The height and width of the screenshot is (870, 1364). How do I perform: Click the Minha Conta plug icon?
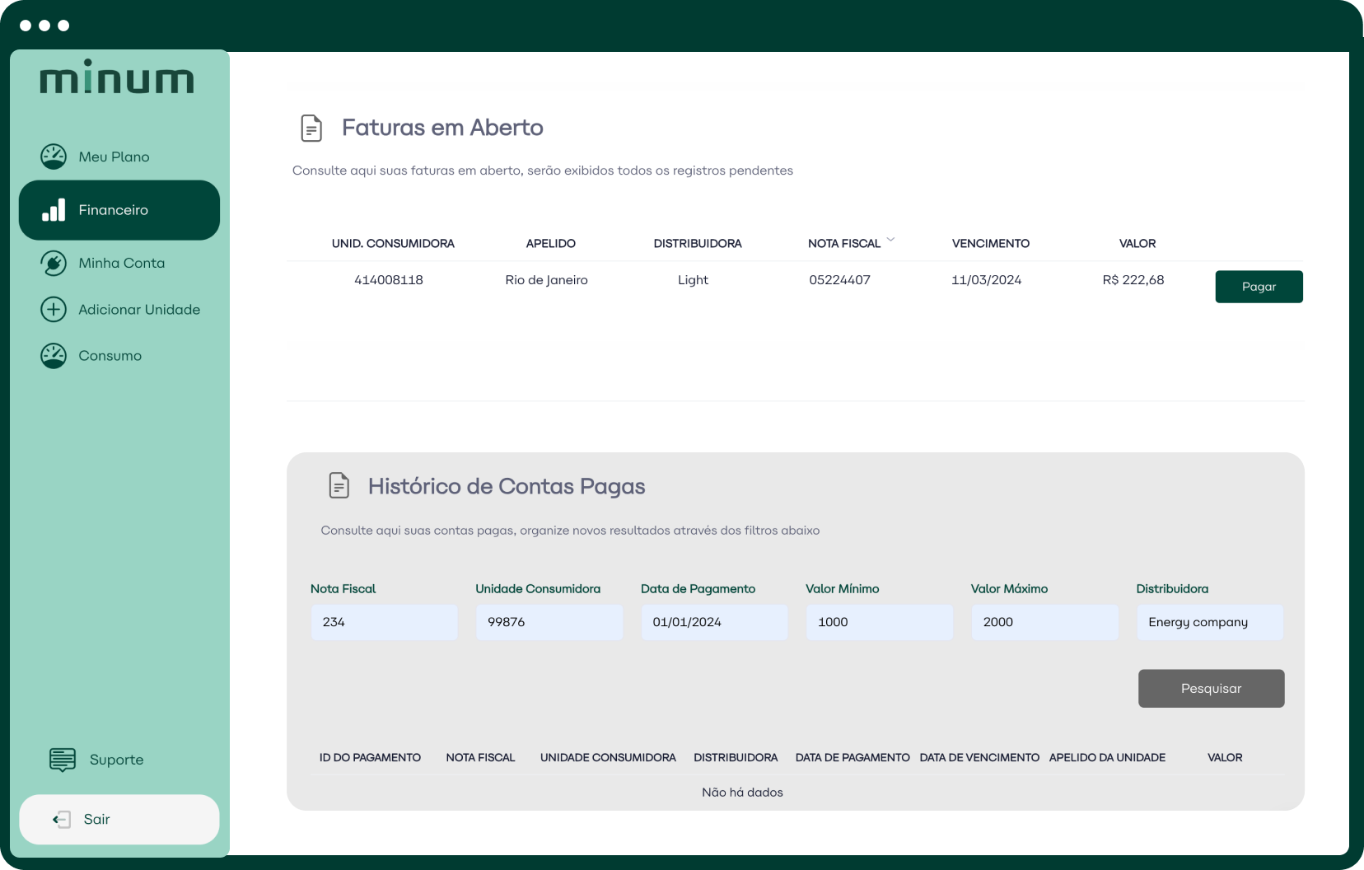54,263
